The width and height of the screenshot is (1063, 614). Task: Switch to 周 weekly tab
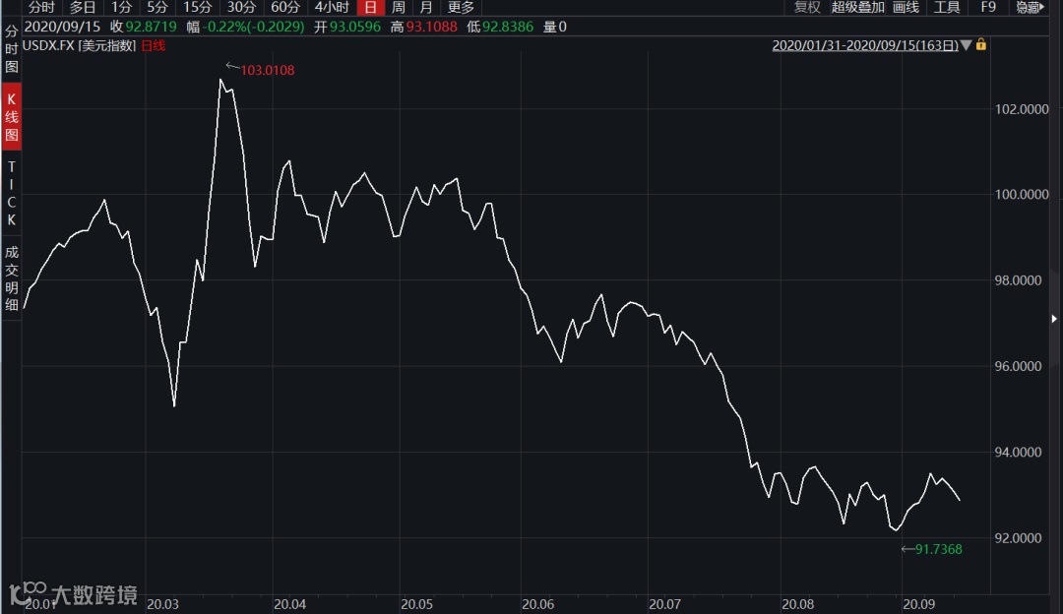pyautogui.click(x=399, y=8)
